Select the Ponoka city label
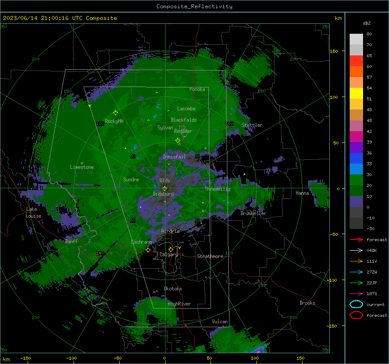The image size is (389, 364). (197, 89)
